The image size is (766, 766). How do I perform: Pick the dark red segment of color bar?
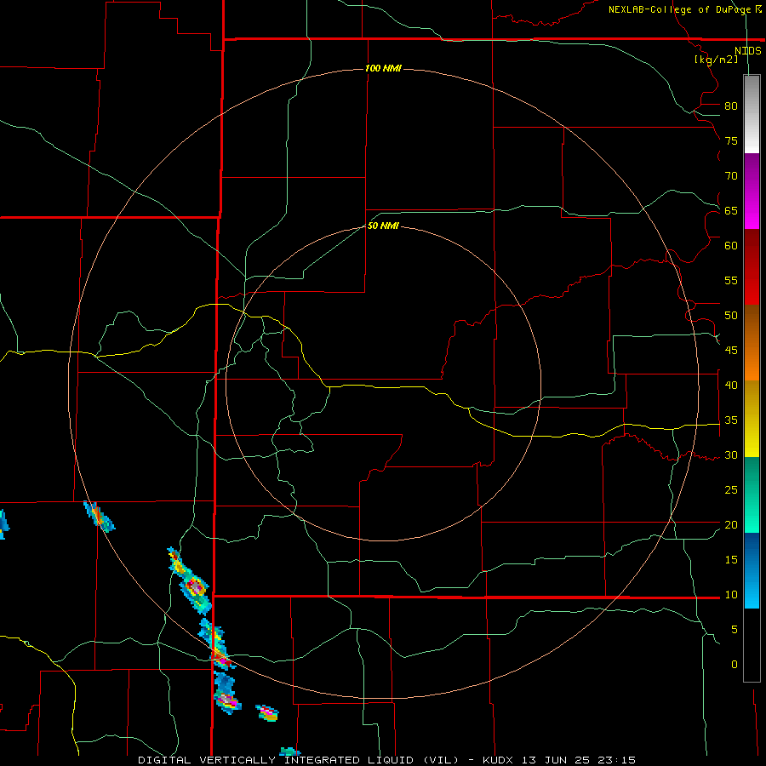coord(752,266)
